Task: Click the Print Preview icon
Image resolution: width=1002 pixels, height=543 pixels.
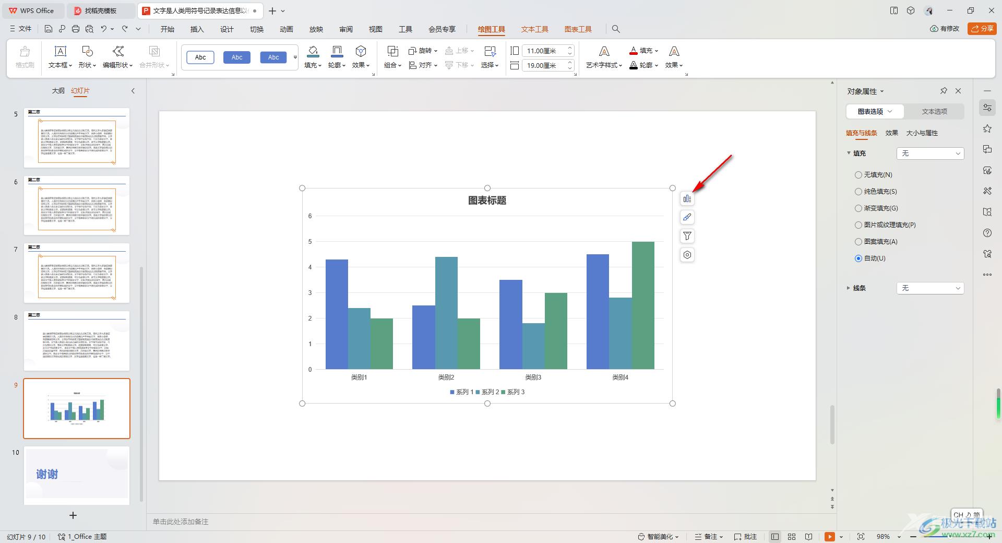Action: tap(89, 29)
